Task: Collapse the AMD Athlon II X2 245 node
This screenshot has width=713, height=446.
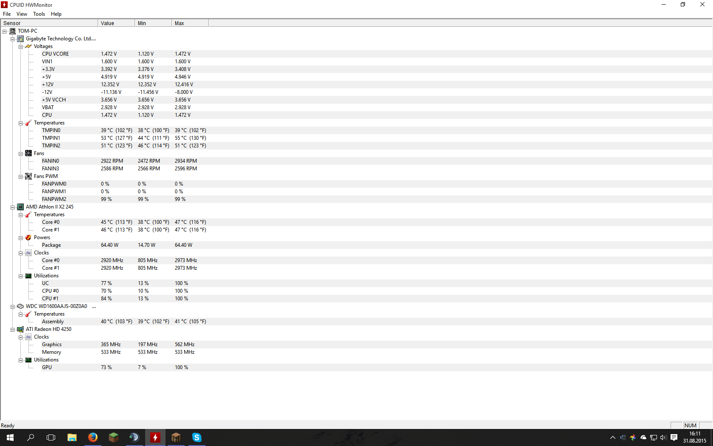Action: (13, 207)
